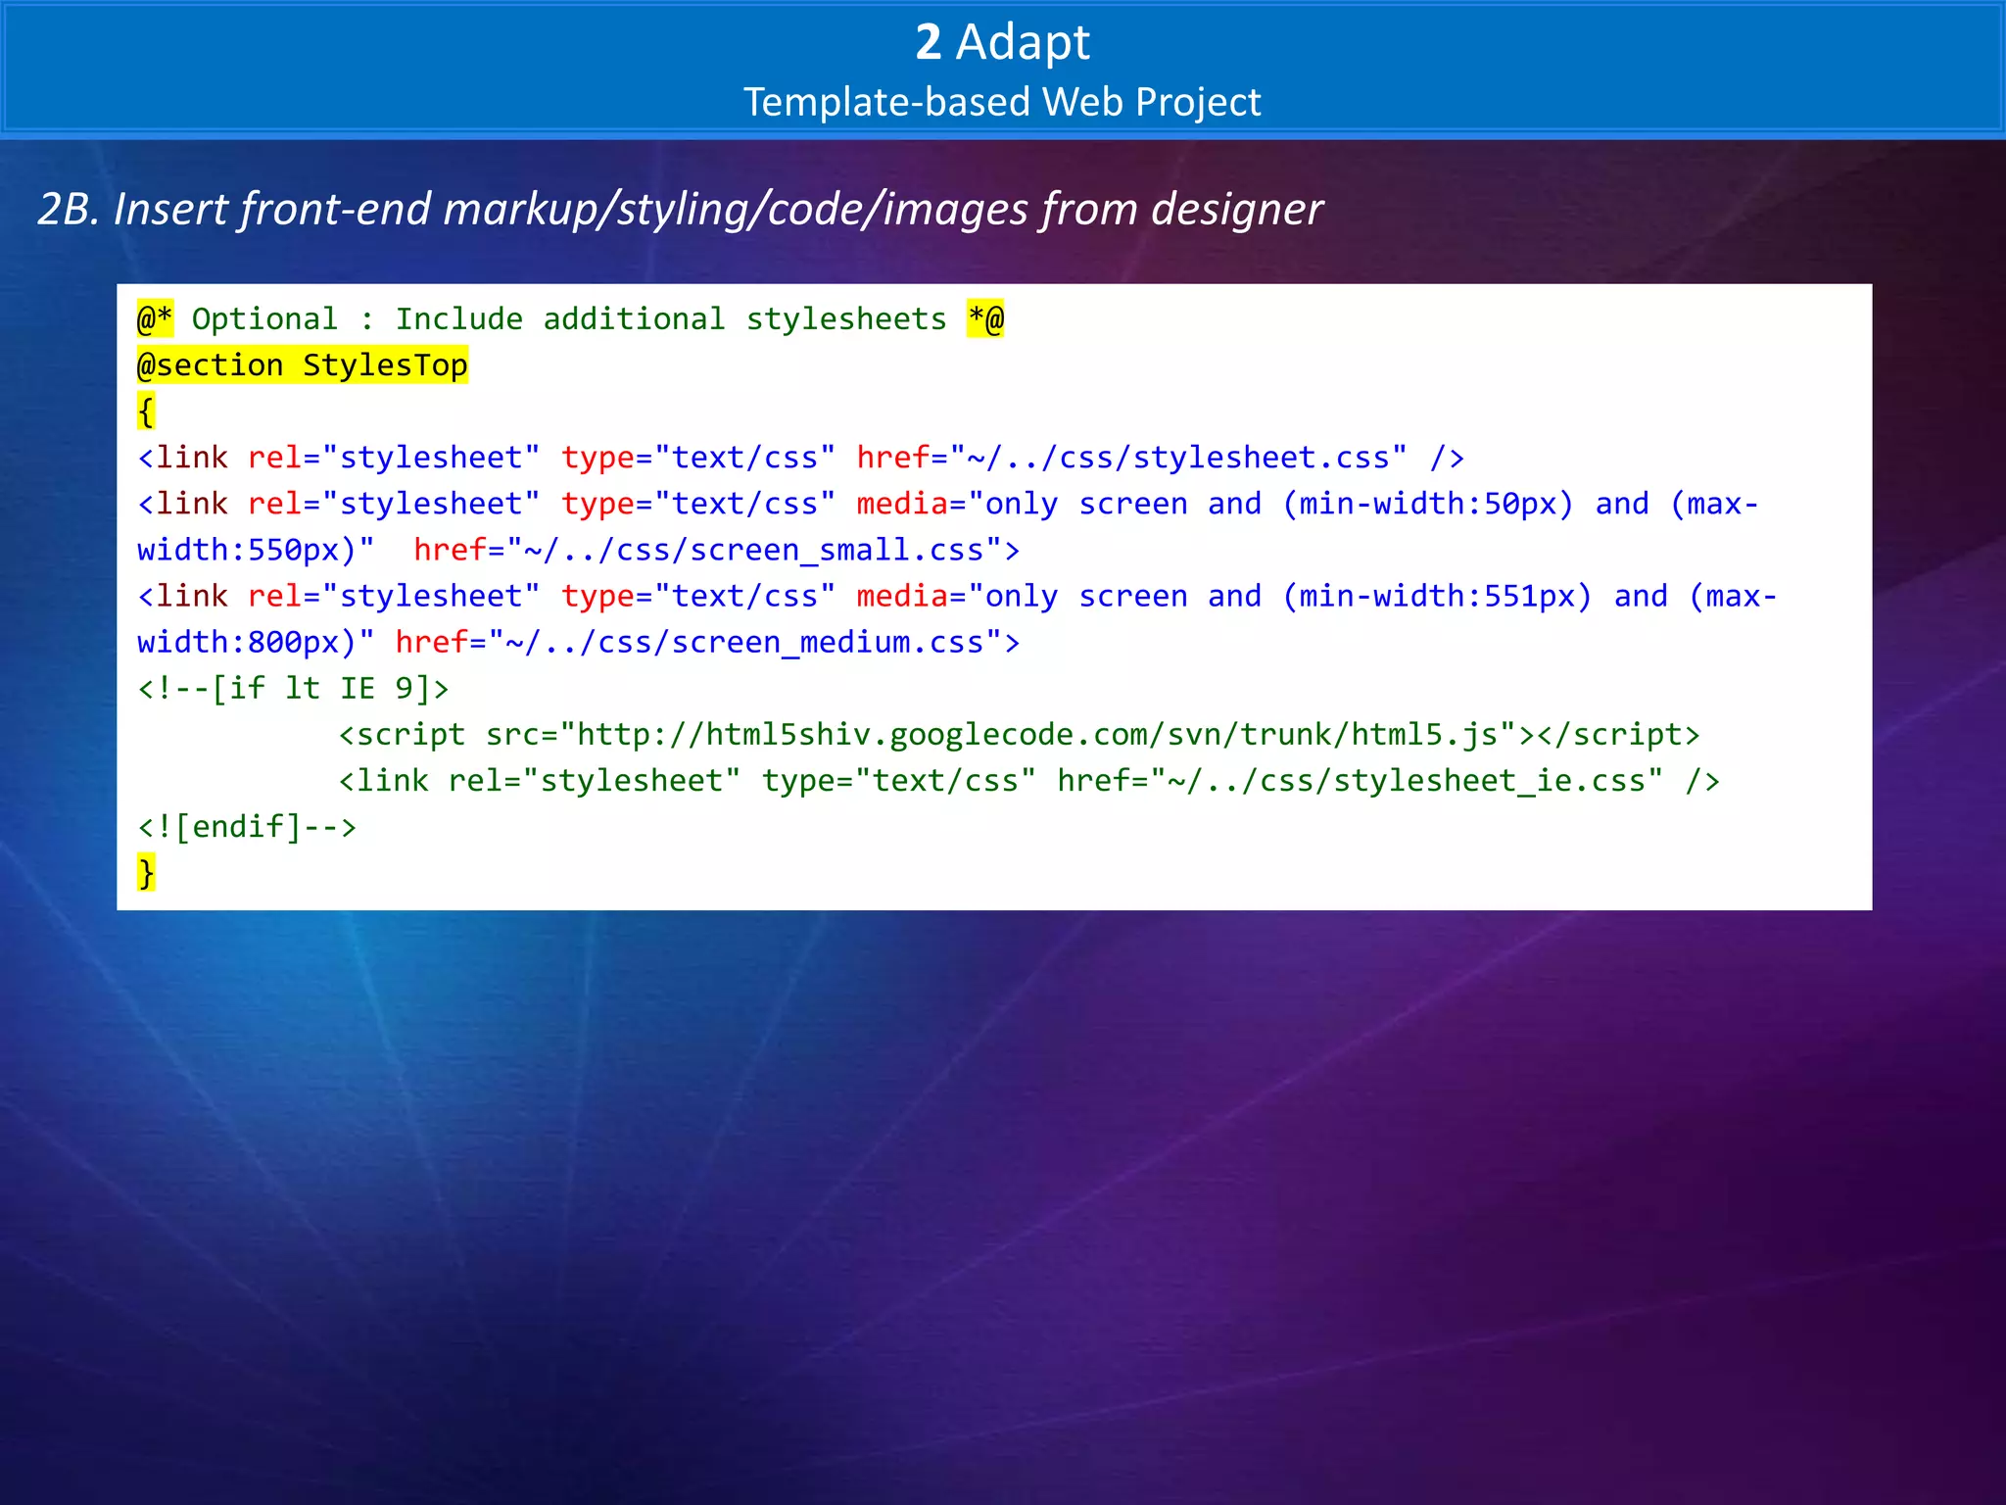Image resolution: width=2006 pixels, height=1505 pixels.
Task: Click the '2 Adapt' slide title
Action: (x=1002, y=42)
